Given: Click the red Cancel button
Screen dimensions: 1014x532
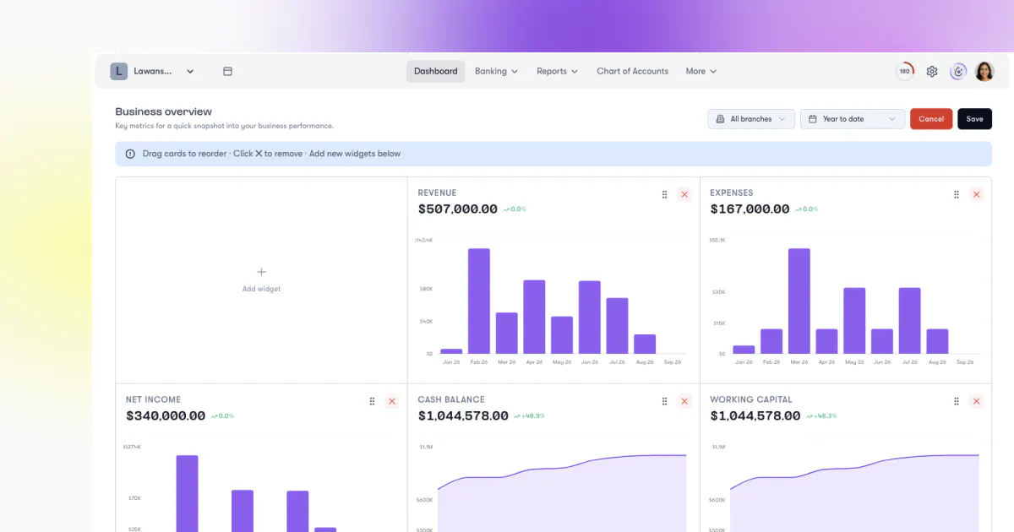Looking at the screenshot, I should pyautogui.click(x=931, y=119).
